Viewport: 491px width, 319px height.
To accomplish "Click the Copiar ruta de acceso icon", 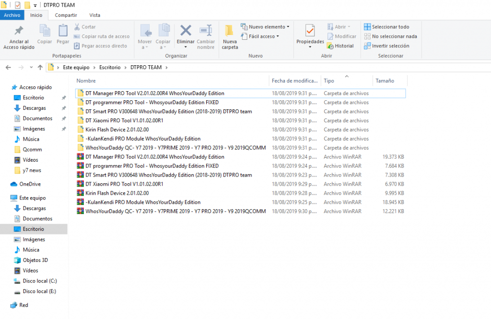I will (x=77, y=36).
